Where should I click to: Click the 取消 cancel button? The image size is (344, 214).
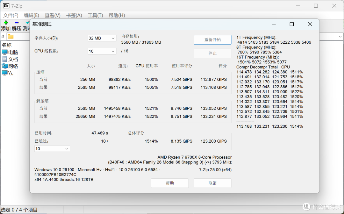(x=212, y=183)
